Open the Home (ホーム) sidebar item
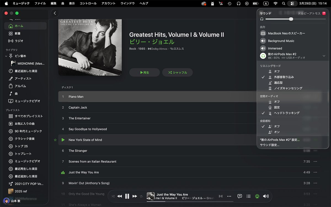Viewport: 331px width, 207px height. [25, 26]
